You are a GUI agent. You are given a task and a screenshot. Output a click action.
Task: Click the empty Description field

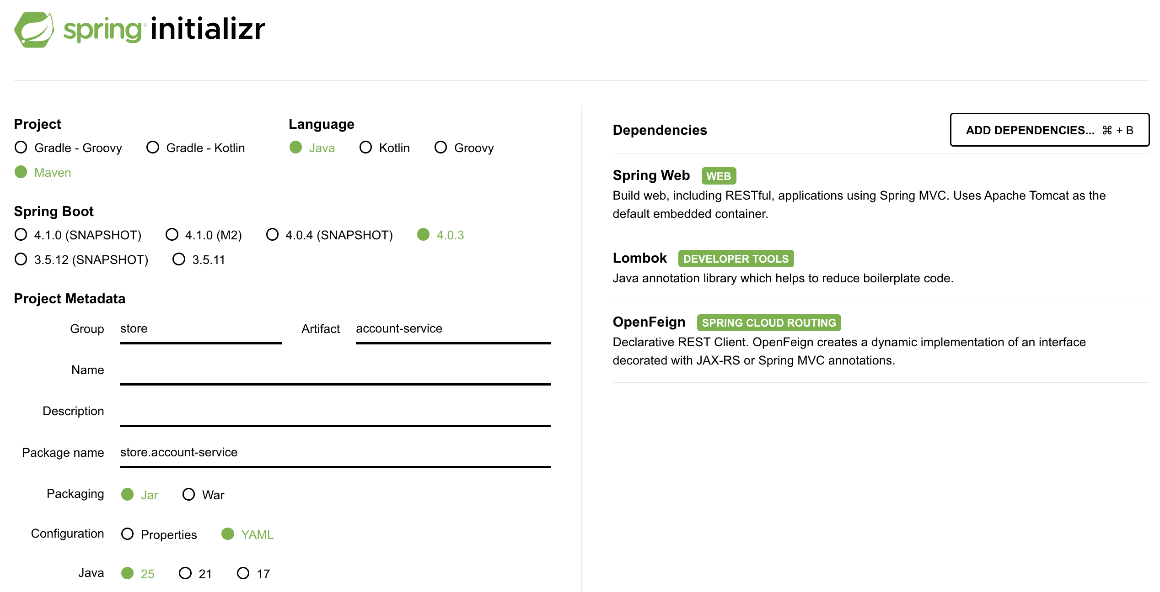tap(335, 412)
